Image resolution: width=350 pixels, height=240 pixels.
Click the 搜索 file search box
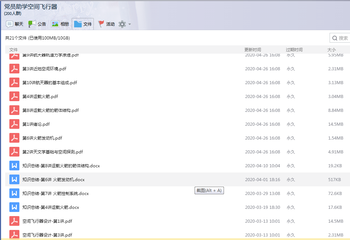(x=341, y=38)
